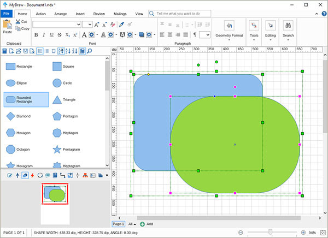Click the zoom in plus icon

tap(302, 232)
